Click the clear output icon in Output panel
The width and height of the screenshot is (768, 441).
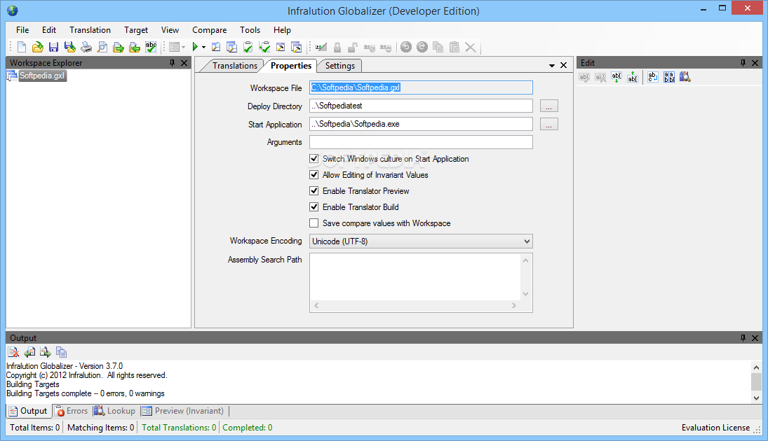pos(13,352)
